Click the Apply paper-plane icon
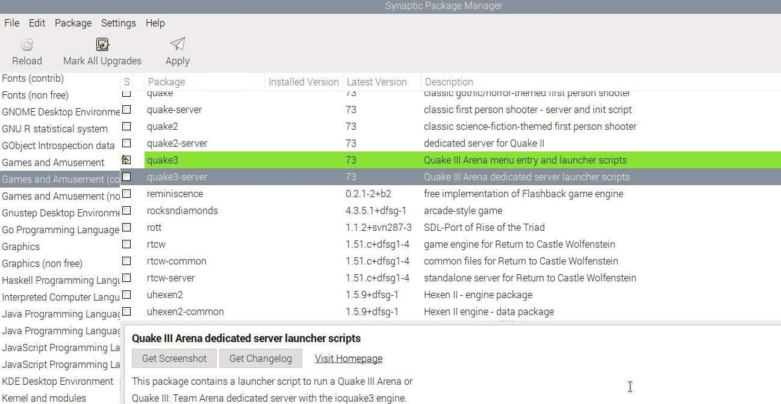 pos(176,44)
